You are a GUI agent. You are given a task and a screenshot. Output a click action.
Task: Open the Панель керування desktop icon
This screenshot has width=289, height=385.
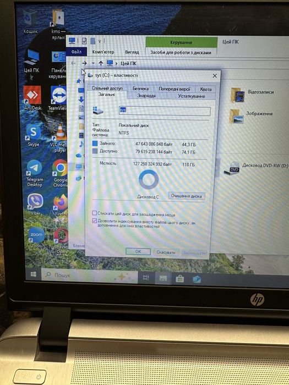[x=58, y=64]
